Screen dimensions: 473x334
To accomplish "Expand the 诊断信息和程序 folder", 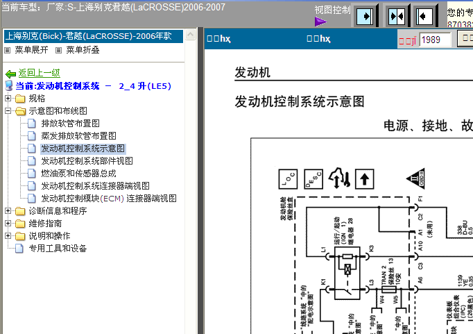I will (8, 211).
